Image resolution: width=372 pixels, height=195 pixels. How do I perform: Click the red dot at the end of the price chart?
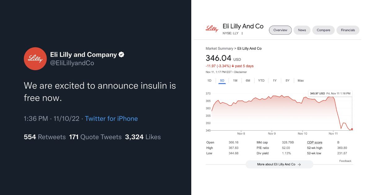click(352, 129)
